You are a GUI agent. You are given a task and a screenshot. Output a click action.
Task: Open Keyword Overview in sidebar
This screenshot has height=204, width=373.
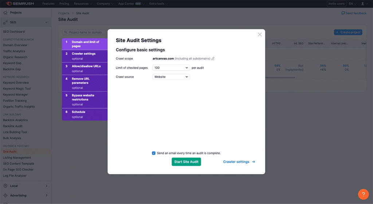coord(16,83)
